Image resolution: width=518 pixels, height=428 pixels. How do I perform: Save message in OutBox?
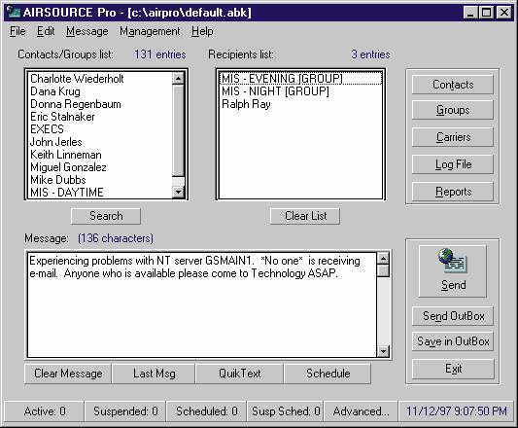(x=453, y=341)
